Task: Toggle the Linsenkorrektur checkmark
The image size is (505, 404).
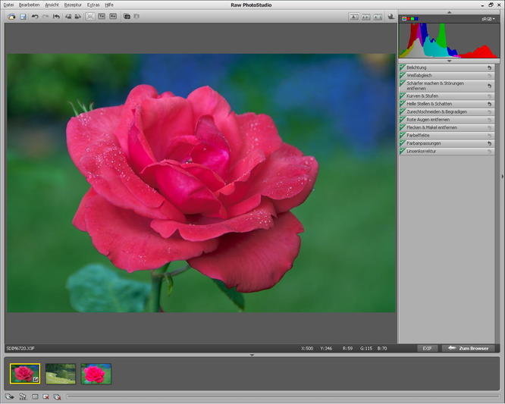Action: pos(403,152)
